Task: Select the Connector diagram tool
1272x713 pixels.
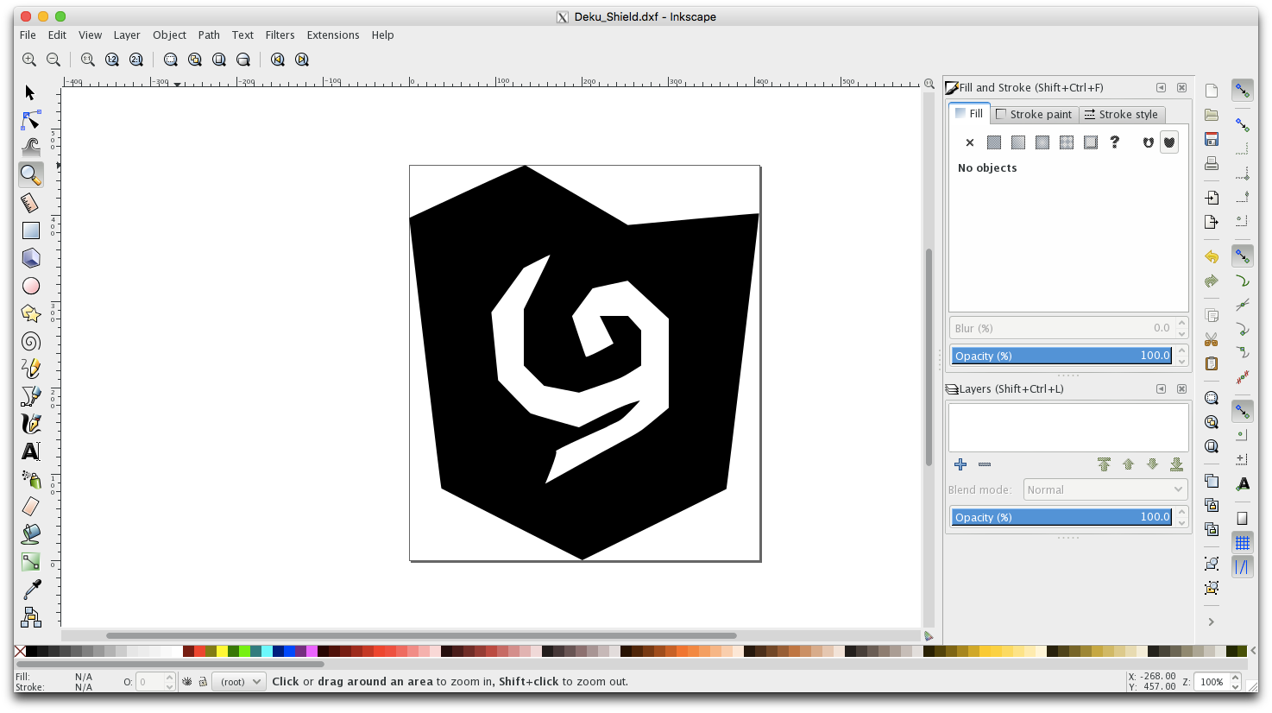Action: pos(30,617)
